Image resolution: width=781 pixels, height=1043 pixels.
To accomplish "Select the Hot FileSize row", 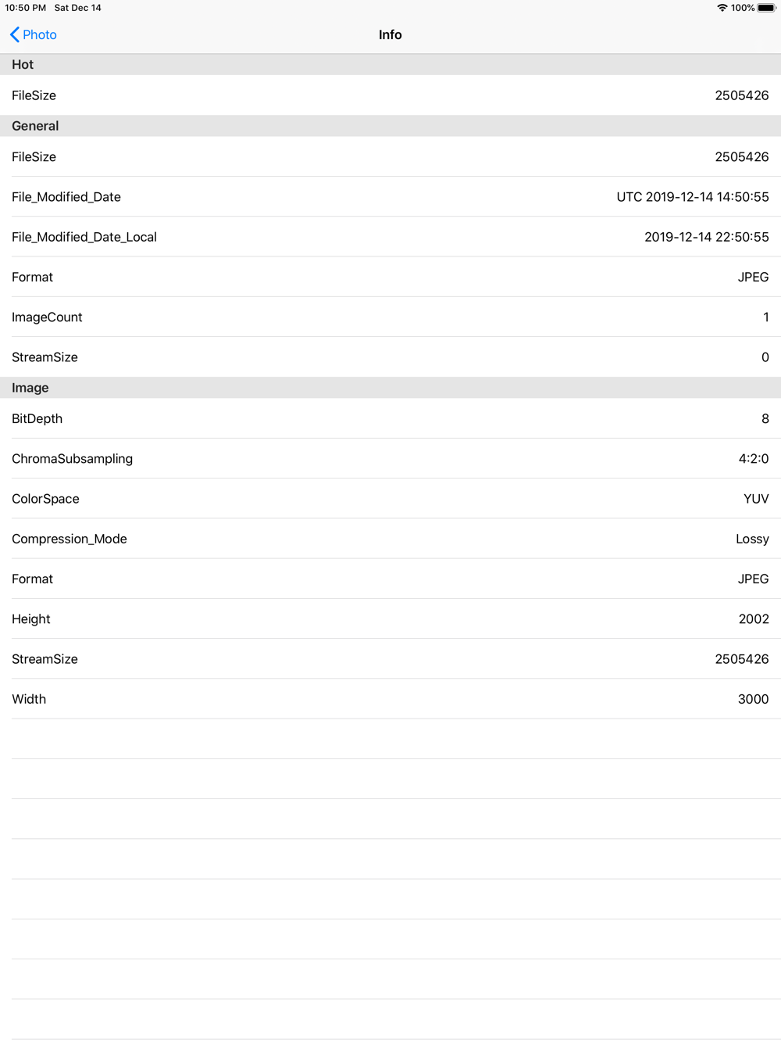I will pos(390,95).
